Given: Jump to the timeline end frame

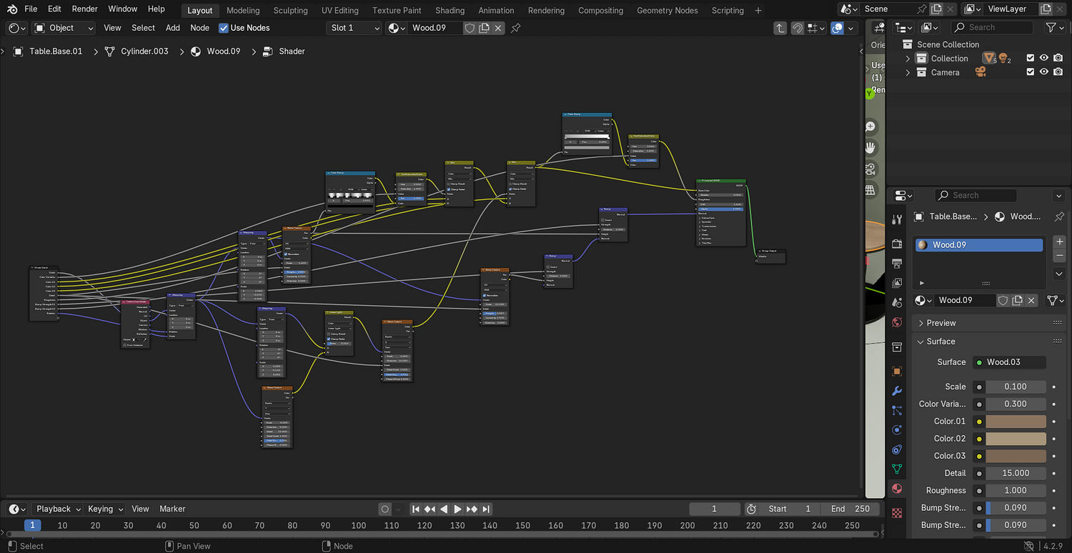Looking at the screenshot, I should point(486,509).
